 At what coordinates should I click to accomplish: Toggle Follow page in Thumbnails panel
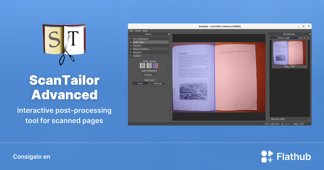[283, 38]
